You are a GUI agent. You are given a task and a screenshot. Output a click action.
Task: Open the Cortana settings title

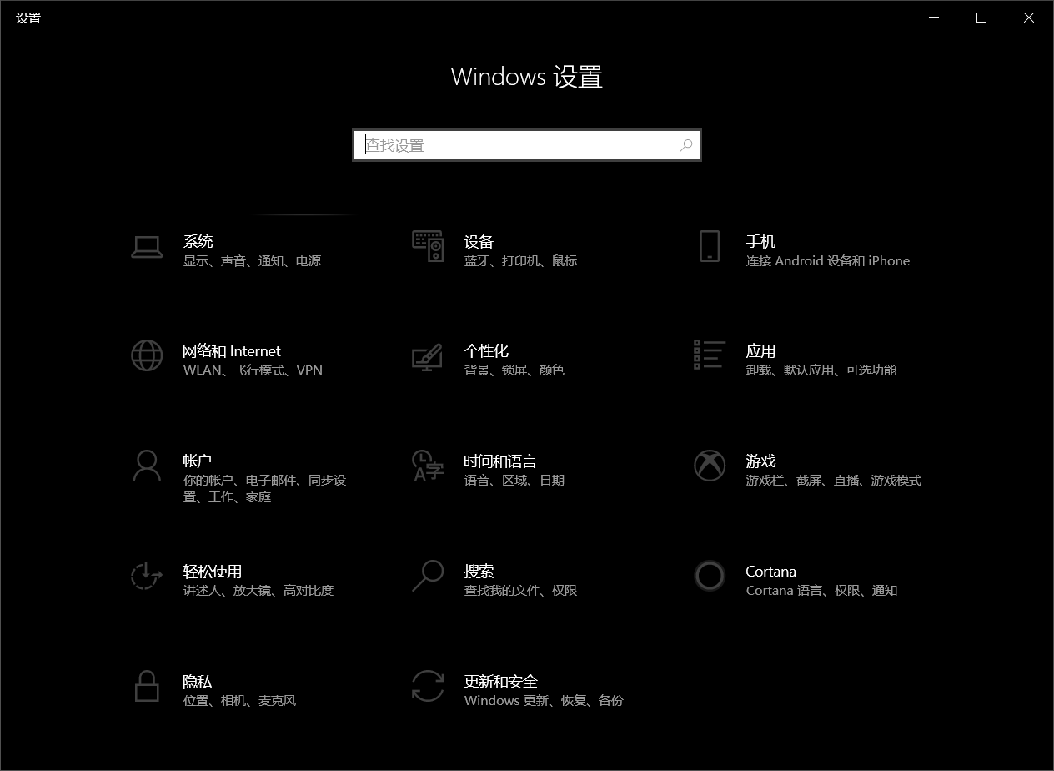click(x=771, y=572)
